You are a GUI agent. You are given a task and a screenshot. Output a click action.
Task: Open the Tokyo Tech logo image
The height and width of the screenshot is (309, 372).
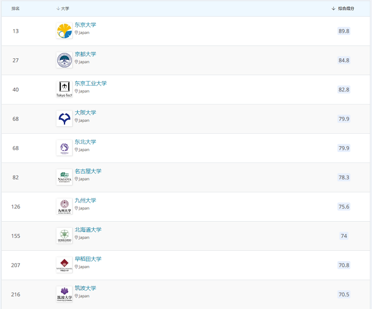[65, 89]
